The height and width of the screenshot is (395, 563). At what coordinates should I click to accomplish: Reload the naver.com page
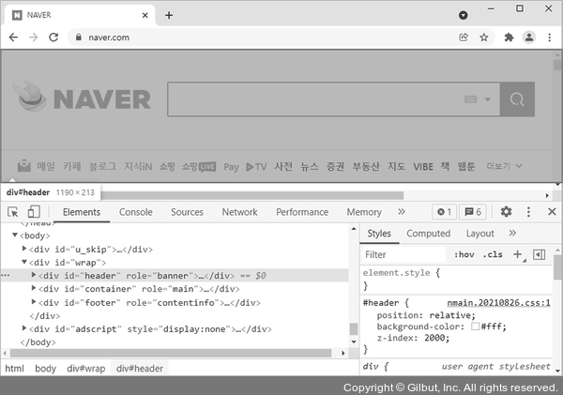tap(53, 38)
